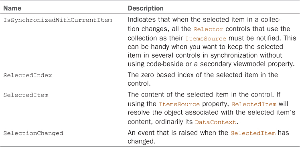Click the Description column header
The image size is (300, 147).
coord(146,8)
